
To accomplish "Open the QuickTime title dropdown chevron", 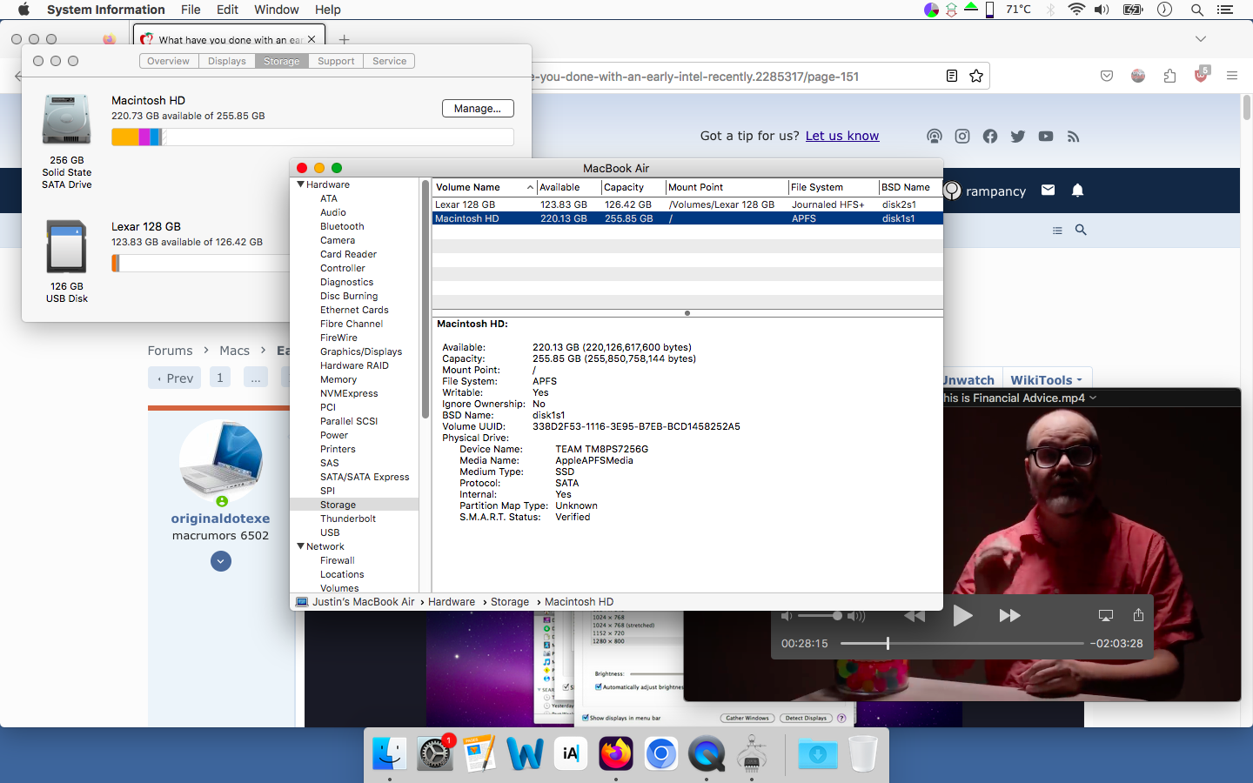I will pyautogui.click(x=1093, y=398).
